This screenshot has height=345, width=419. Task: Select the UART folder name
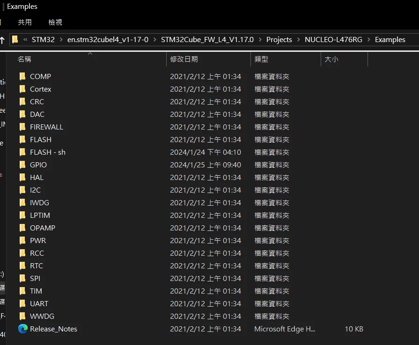tap(39, 304)
